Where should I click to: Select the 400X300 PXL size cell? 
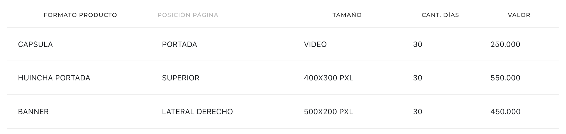[329, 78]
